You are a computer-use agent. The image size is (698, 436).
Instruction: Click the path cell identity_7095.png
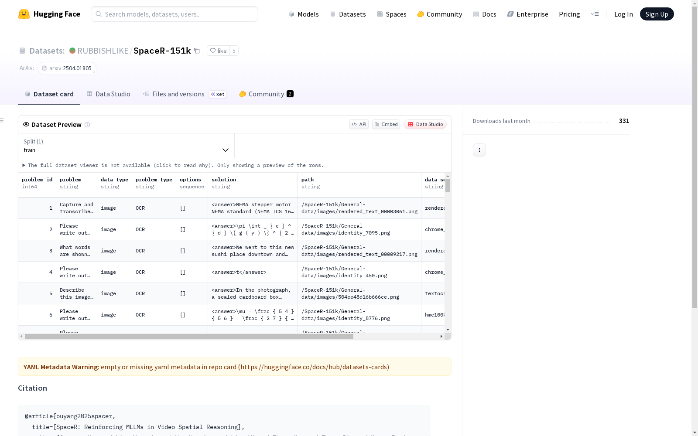click(x=359, y=229)
